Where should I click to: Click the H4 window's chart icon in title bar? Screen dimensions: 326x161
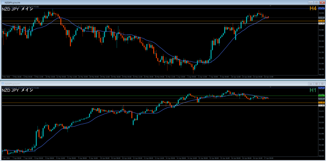click(3, 3)
